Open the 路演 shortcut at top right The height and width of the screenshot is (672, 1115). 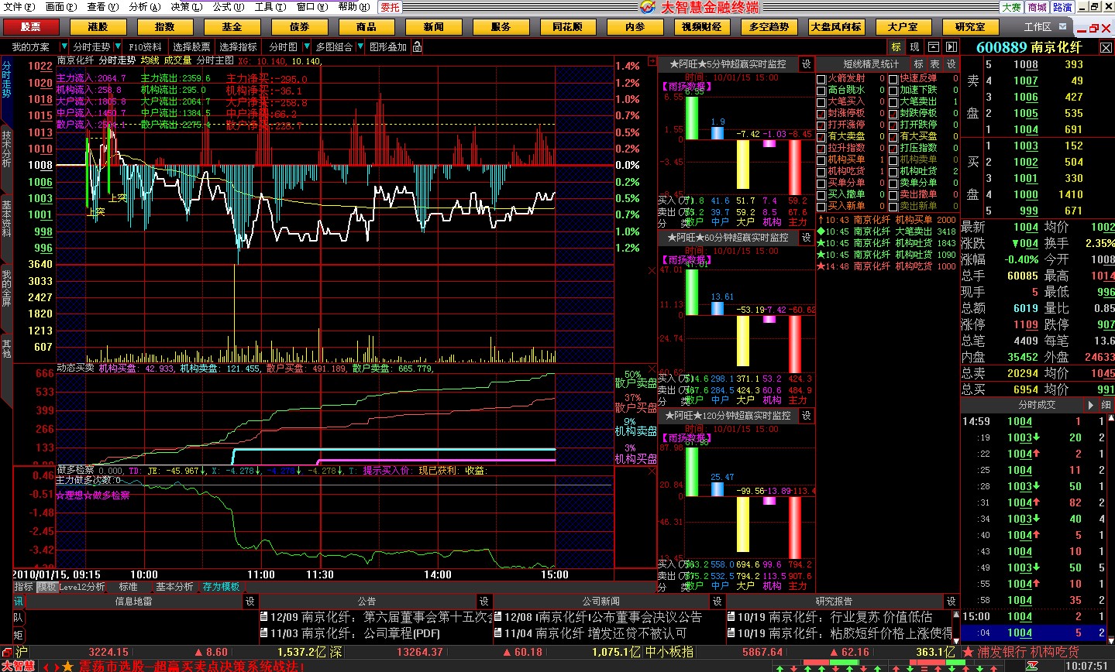coord(1063,7)
